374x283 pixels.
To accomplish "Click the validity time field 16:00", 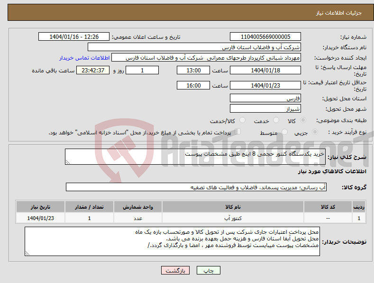I will click(193, 85).
